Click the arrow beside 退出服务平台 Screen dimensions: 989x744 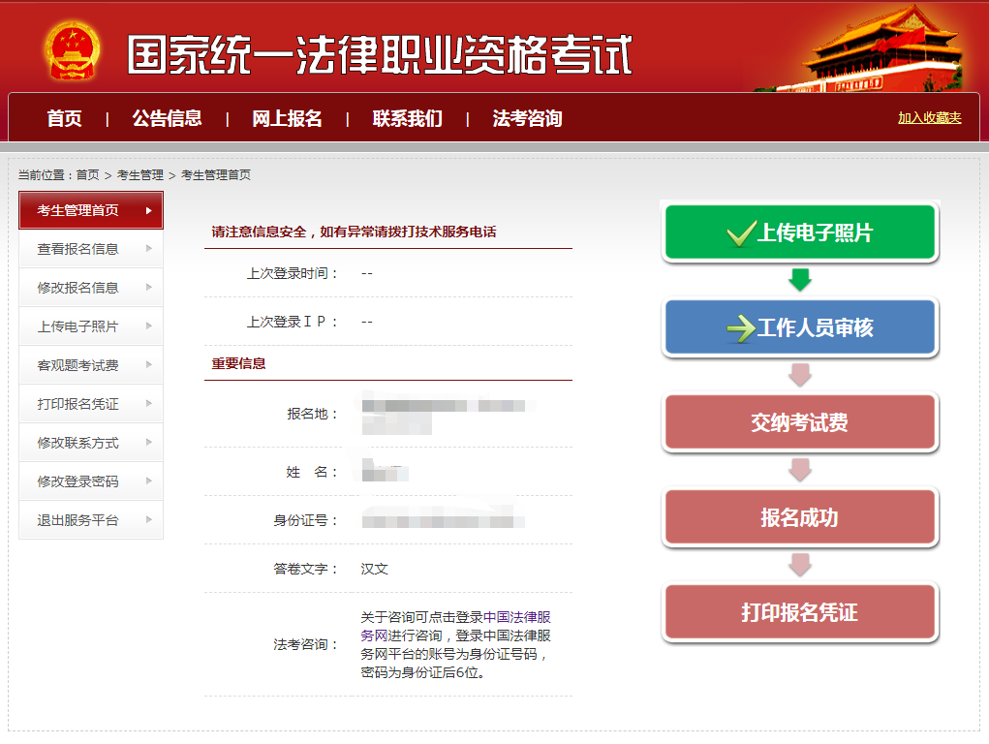pos(148,520)
